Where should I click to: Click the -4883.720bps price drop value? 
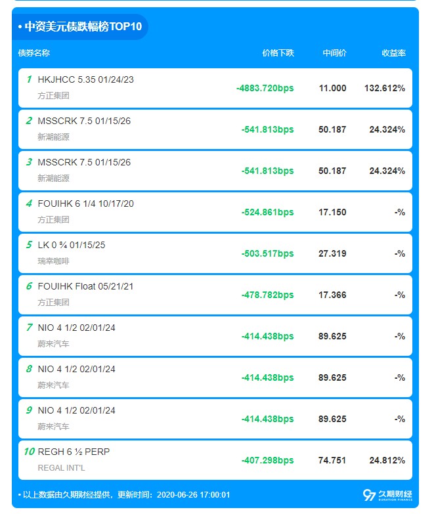(x=265, y=88)
